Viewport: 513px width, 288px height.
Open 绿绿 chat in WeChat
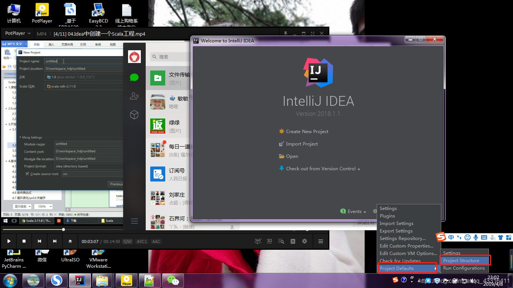coord(169,126)
